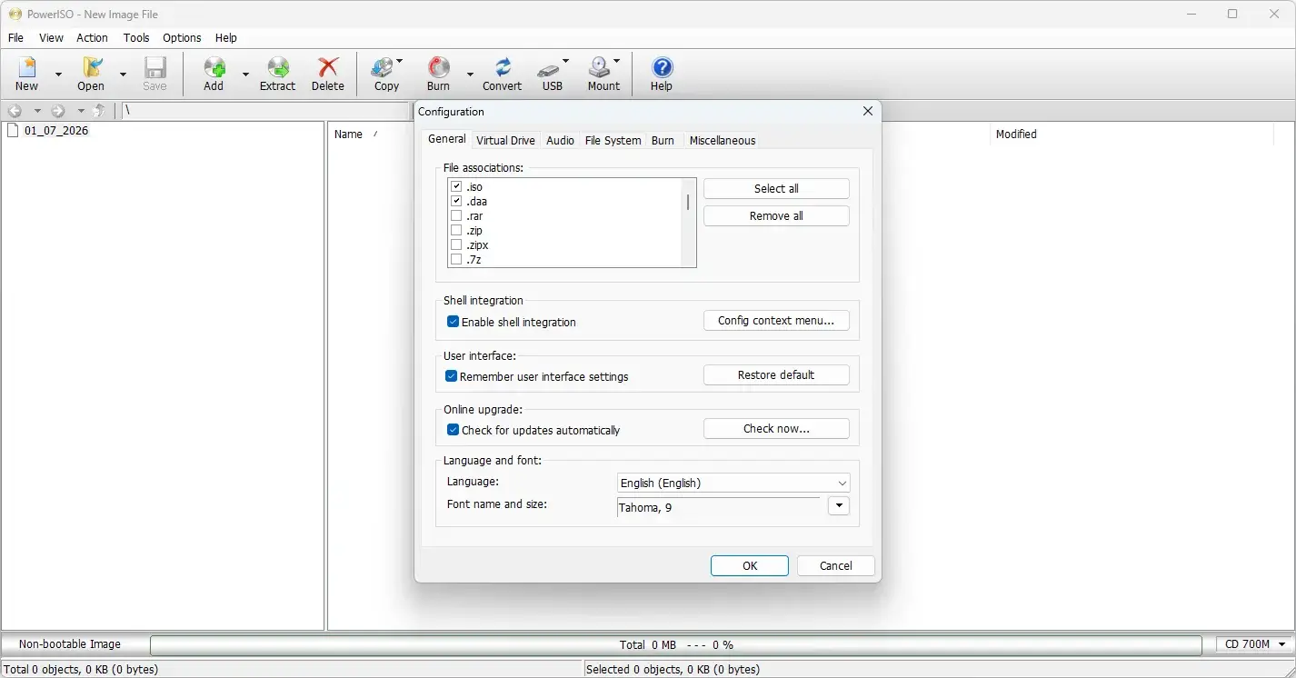
Task: Open the Tools menu
Action: (136, 38)
